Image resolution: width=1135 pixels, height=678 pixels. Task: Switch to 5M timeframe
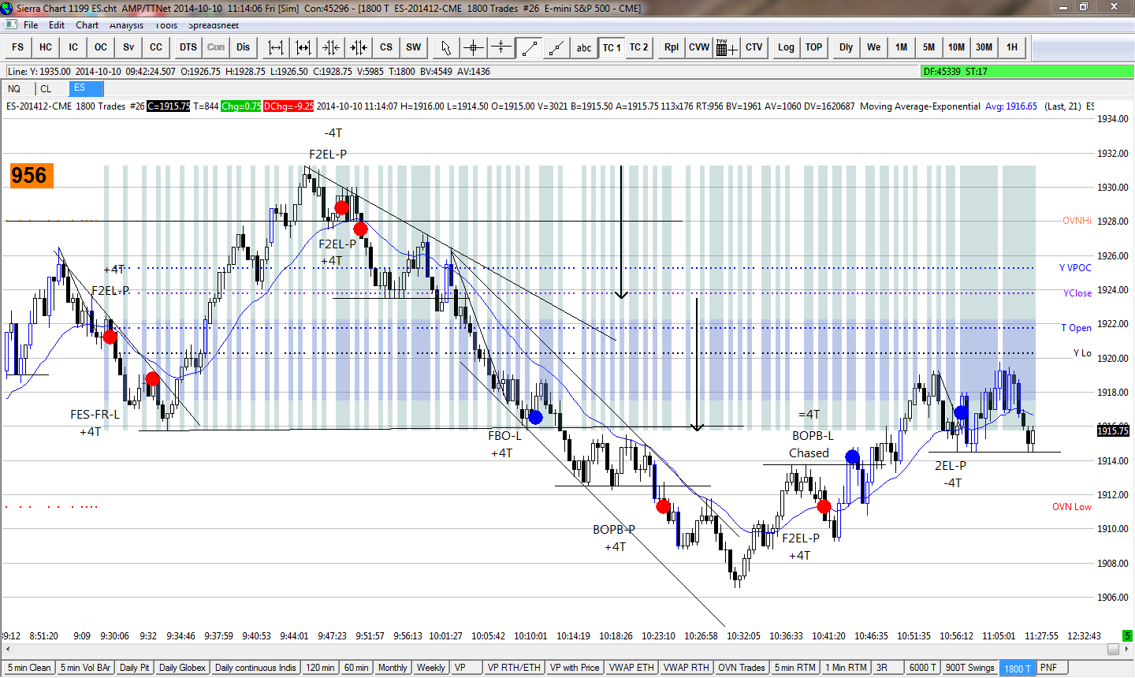[929, 47]
